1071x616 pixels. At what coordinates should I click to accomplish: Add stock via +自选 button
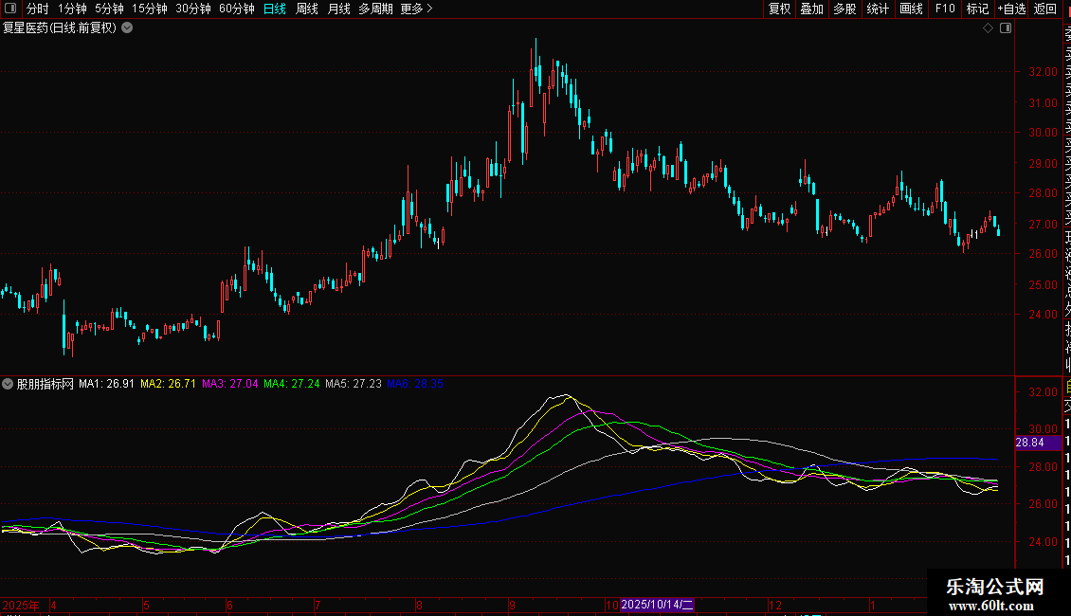pyautogui.click(x=1011, y=9)
